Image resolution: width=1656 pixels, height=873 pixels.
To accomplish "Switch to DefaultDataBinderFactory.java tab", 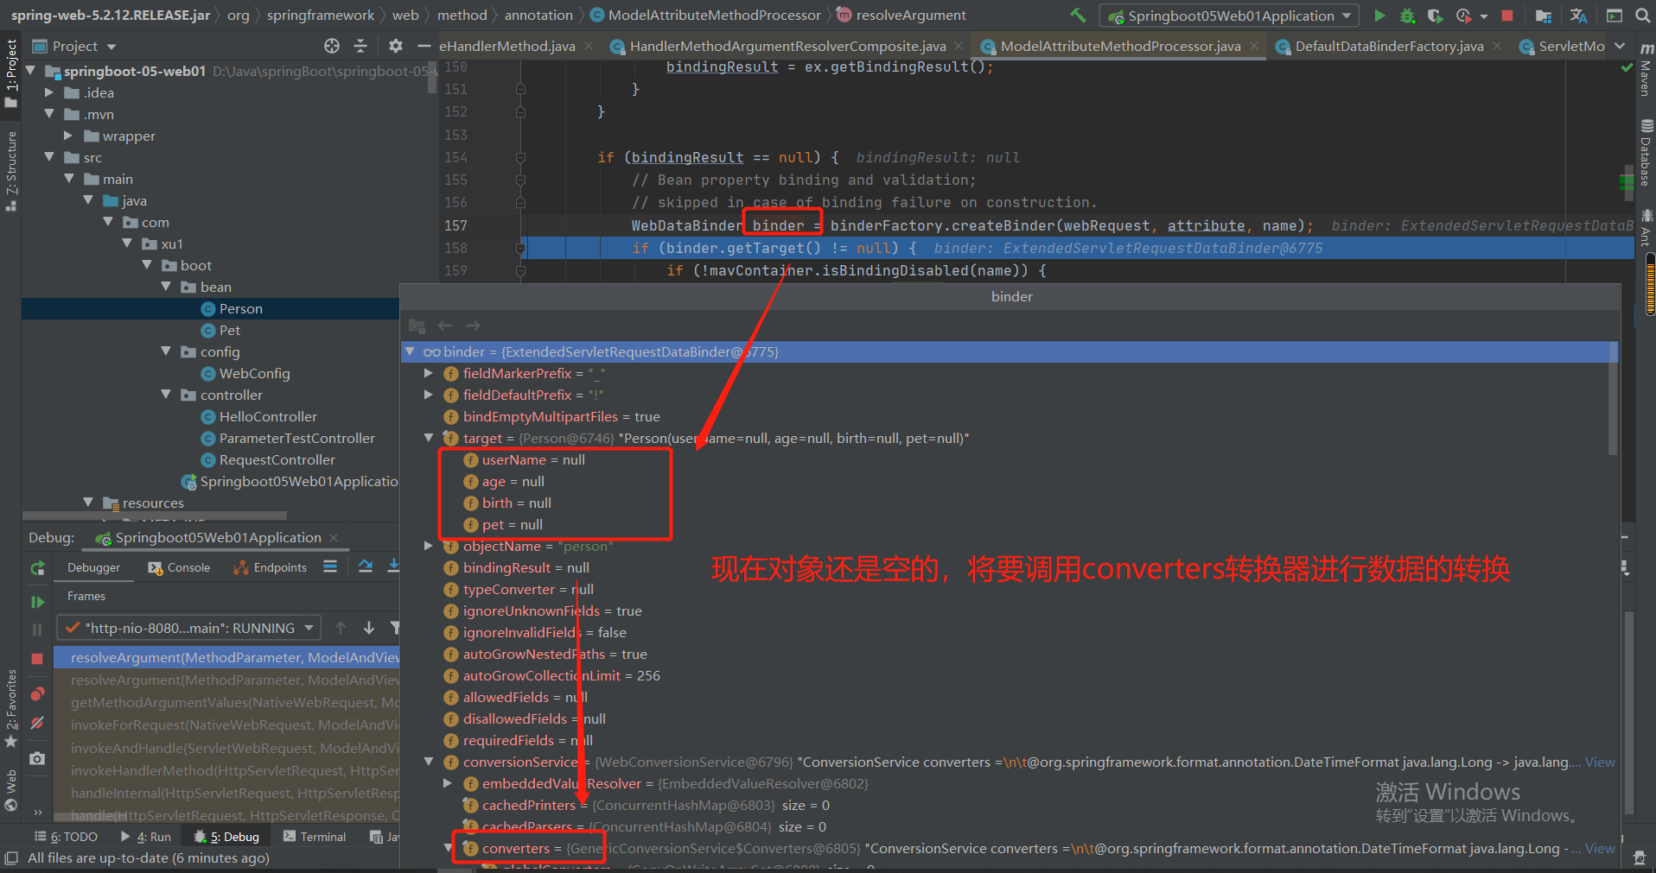I will pos(1388,46).
